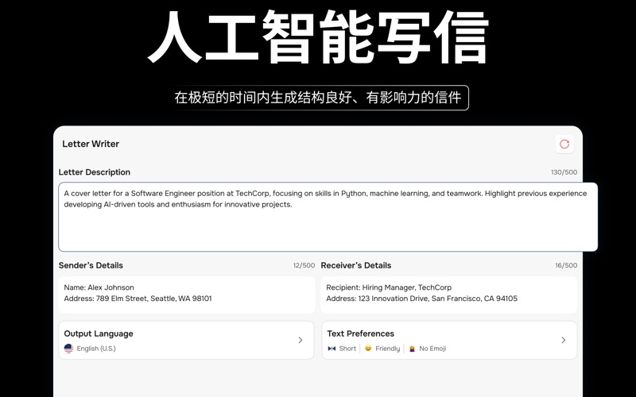Click the "Address: 789 Elm Street, Seattle" line
Image resolution: width=636 pixels, height=397 pixels.
(x=138, y=299)
